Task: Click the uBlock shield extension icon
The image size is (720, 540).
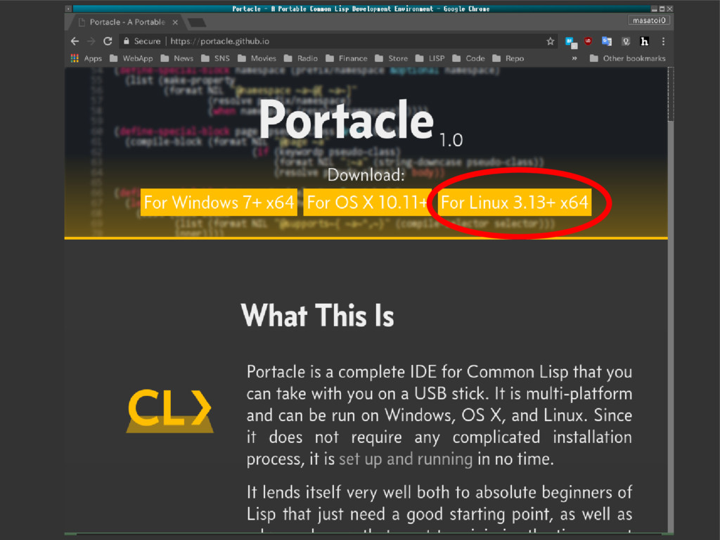Action: [588, 41]
